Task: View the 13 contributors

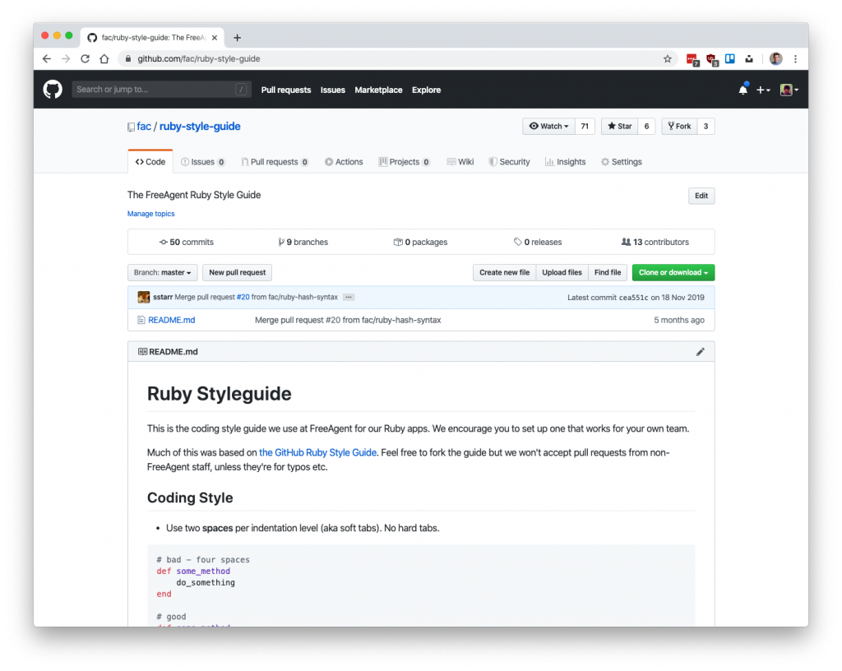Action: click(x=655, y=242)
